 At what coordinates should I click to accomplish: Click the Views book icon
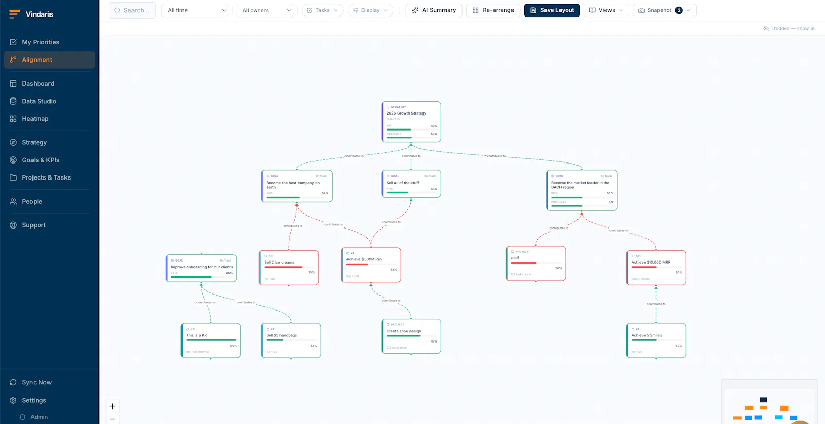pos(592,10)
